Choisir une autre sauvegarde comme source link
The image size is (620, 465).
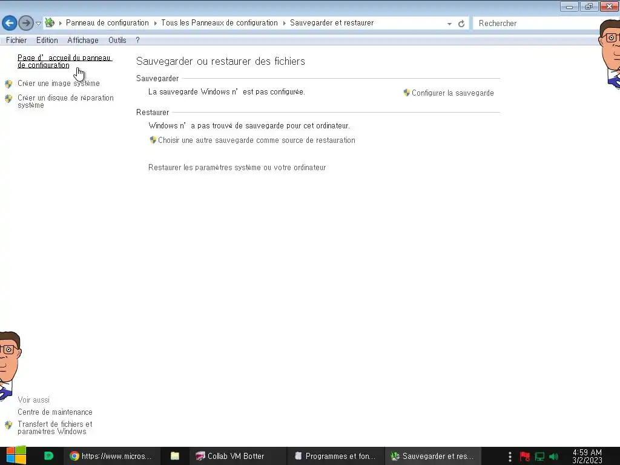[257, 140]
